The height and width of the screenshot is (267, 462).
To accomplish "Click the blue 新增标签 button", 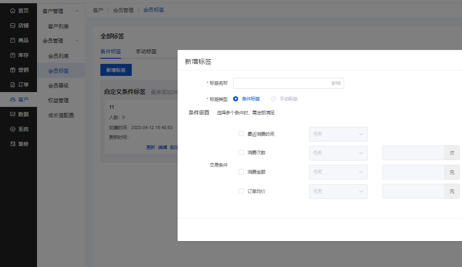I will (116, 70).
